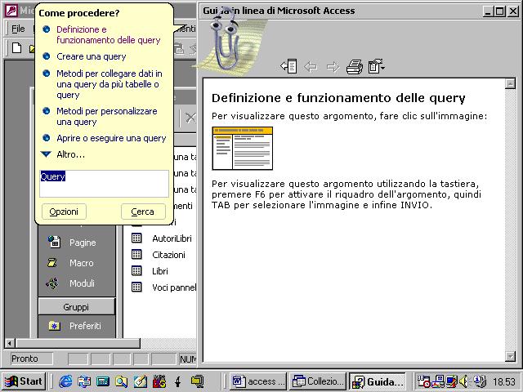The width and height of the screenshot is (523, 392).
Task: Click the pencil notepad quick launch icon
Action: tap(141, 381)
